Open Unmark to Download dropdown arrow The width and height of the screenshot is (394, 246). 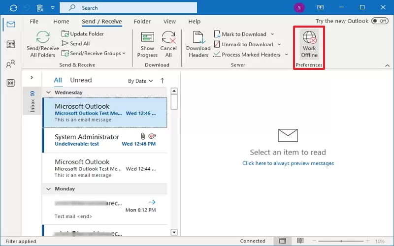279,44
